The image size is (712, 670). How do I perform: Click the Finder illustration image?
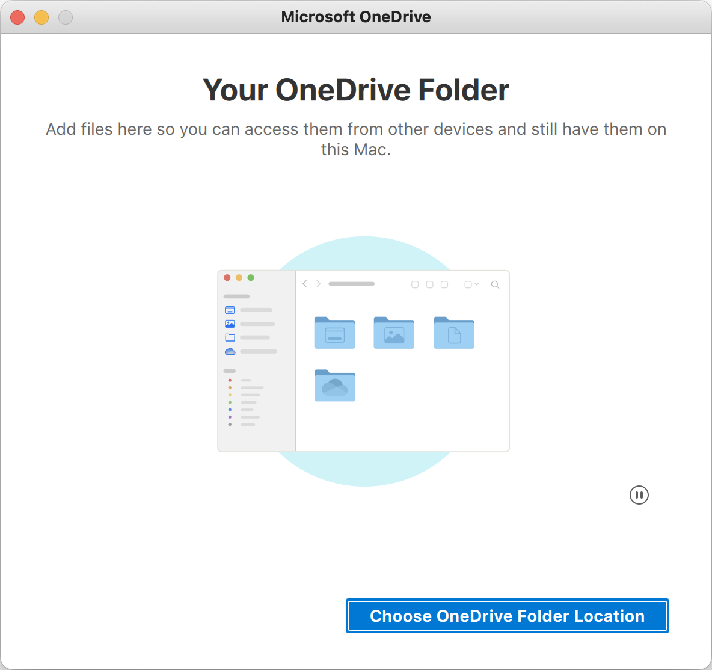click(363, 361)
